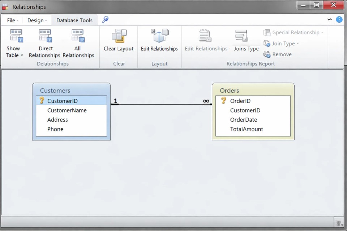Expand the Join Type dropdown
Image resolution: width=347 pixels, height=231 pixels.
[297, 44]
